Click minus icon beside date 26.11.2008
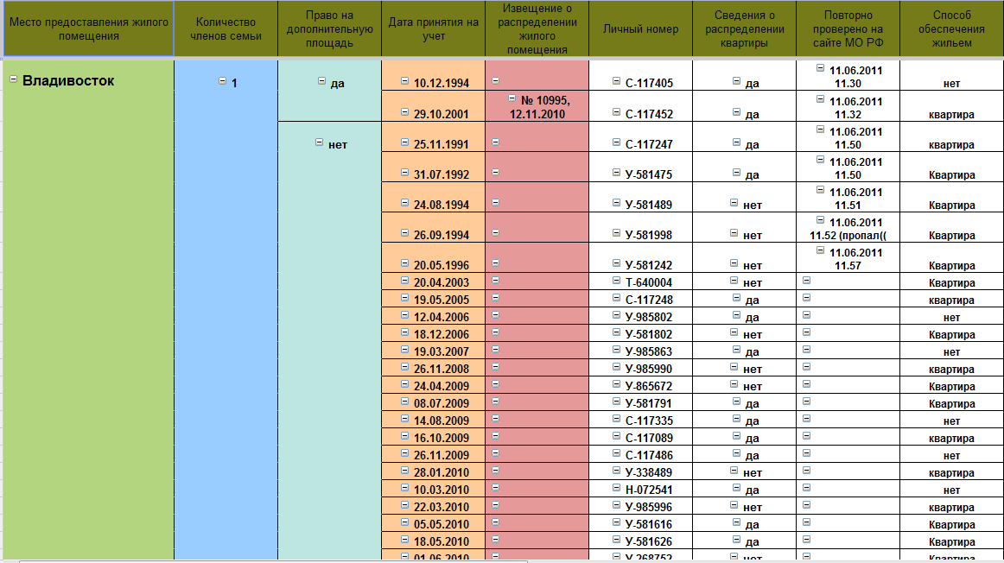This screenshot has height=563, width=1004. pos(404,367)
